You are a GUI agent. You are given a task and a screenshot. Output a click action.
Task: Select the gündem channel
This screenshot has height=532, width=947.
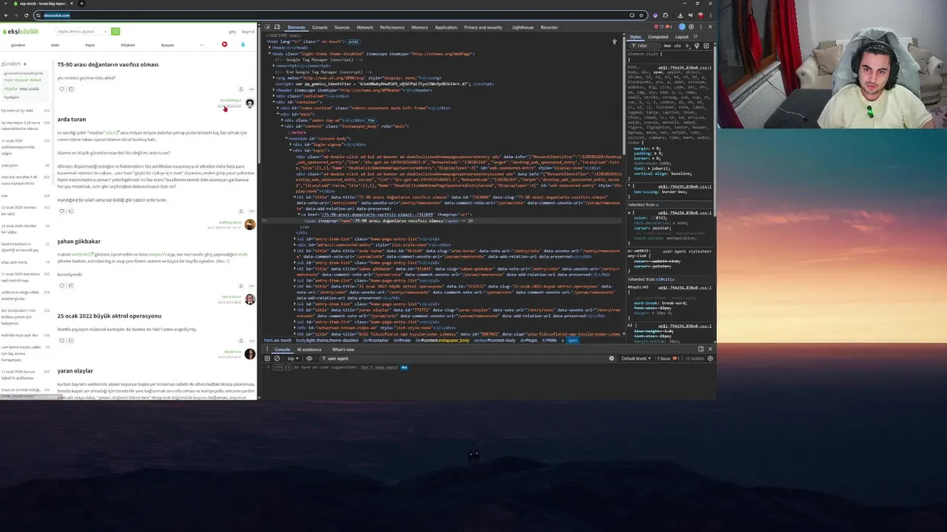click(18, 45)
